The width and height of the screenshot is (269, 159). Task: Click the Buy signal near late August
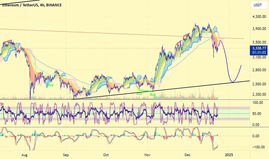(51, 85)
